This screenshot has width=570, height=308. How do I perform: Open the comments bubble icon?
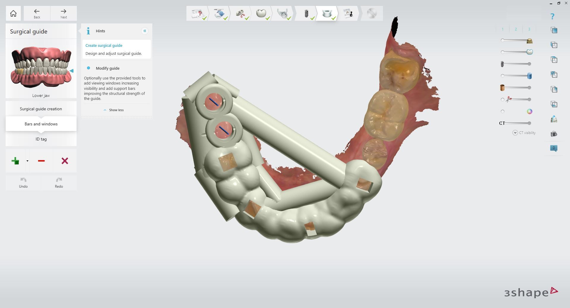(x=554, y=148)
